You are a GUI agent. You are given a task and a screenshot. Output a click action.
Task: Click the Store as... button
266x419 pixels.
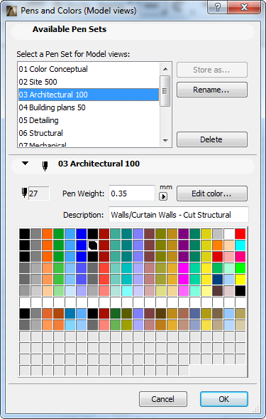[212, 70]
